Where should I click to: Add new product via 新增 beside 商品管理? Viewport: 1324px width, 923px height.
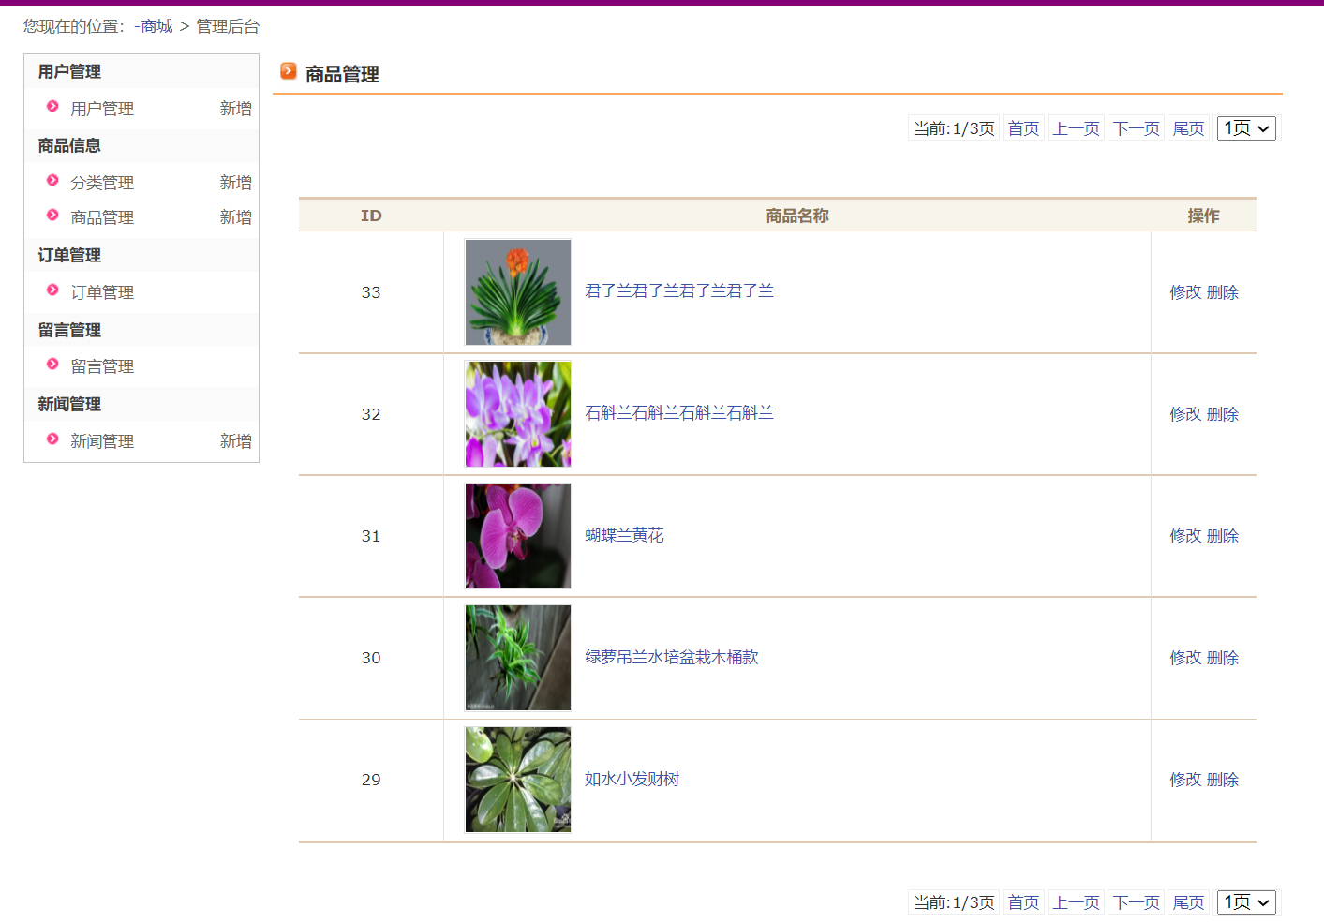tap(236, 217)
